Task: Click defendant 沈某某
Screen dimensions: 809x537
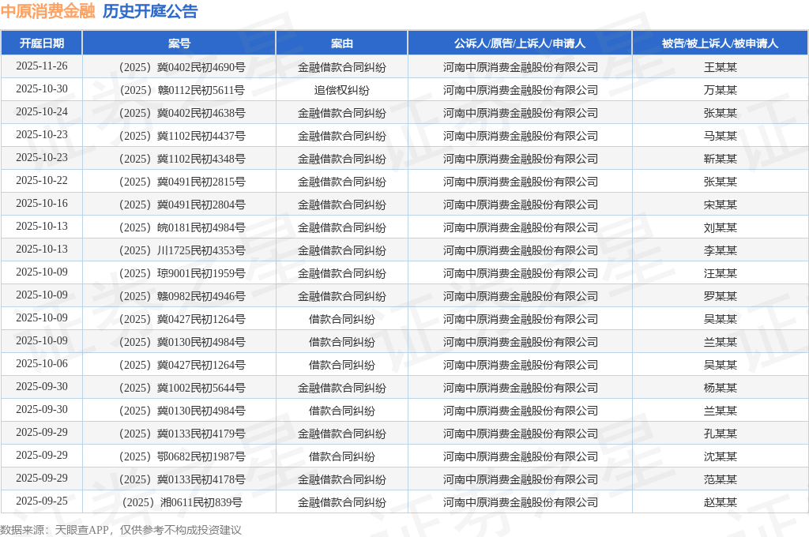Action: click(721, 456)
